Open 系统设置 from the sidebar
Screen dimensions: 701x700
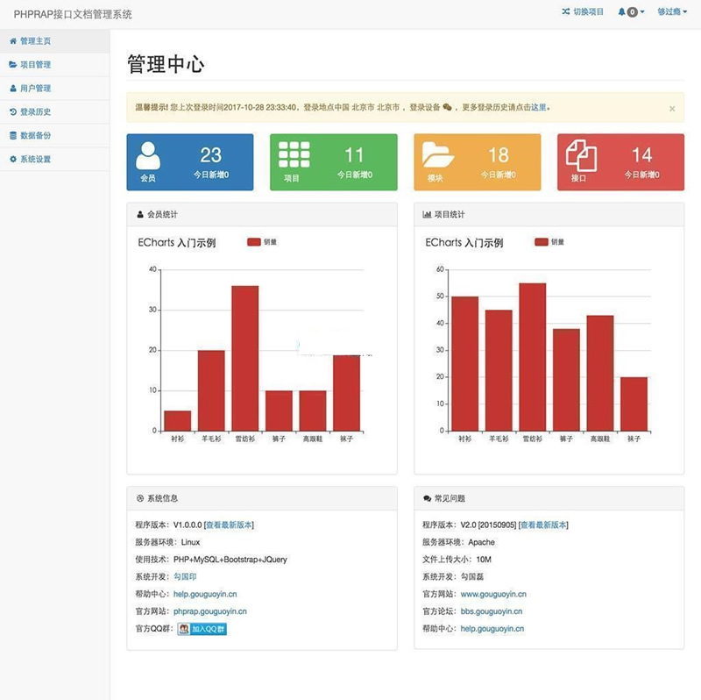pos(35,160)
